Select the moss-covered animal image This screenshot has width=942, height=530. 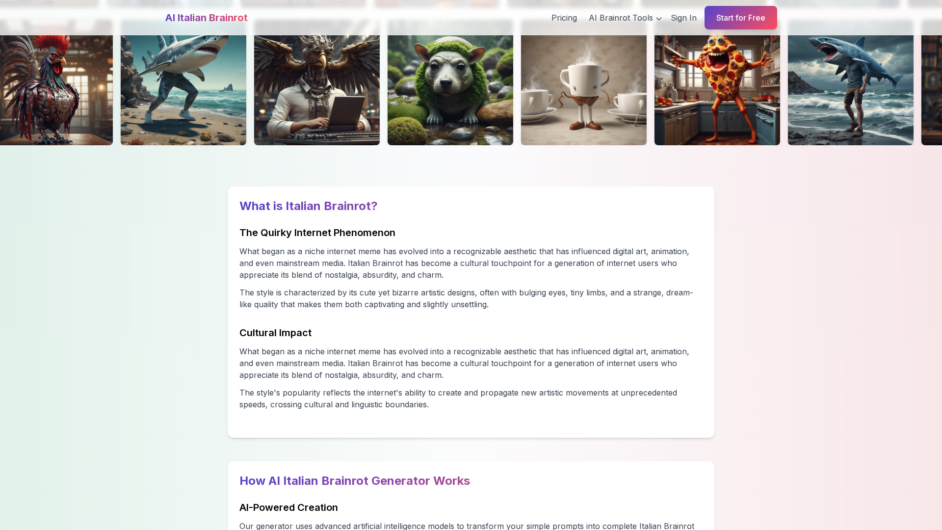point(450,82)
